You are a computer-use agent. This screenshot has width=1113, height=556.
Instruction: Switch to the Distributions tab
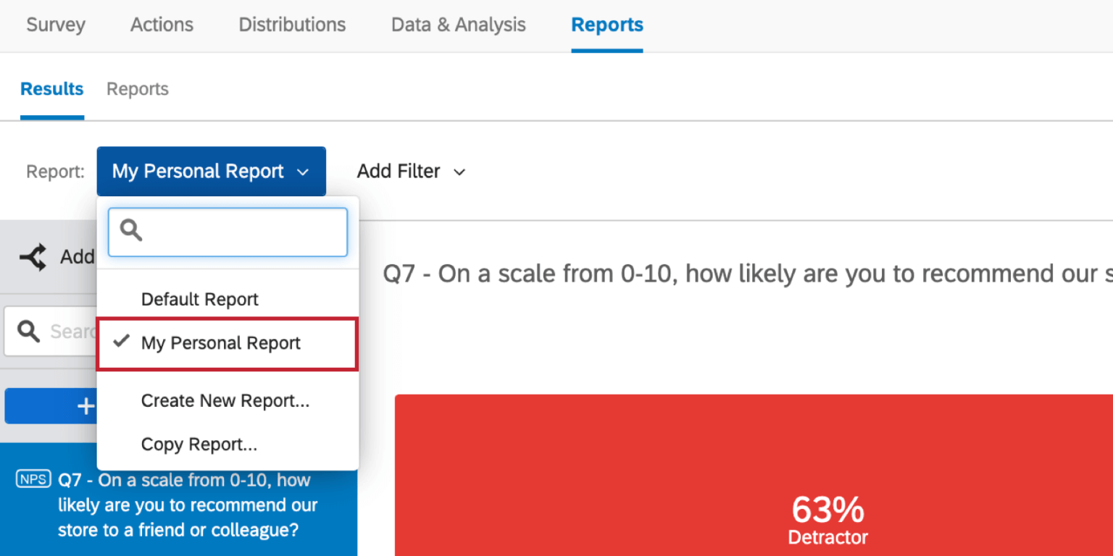[291, 25]
